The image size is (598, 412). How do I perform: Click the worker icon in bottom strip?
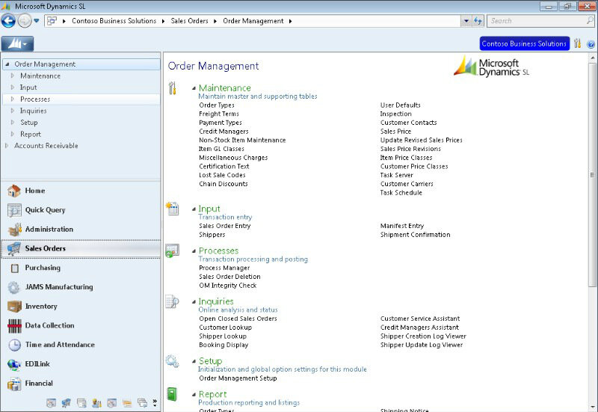[x=96, y=404]
